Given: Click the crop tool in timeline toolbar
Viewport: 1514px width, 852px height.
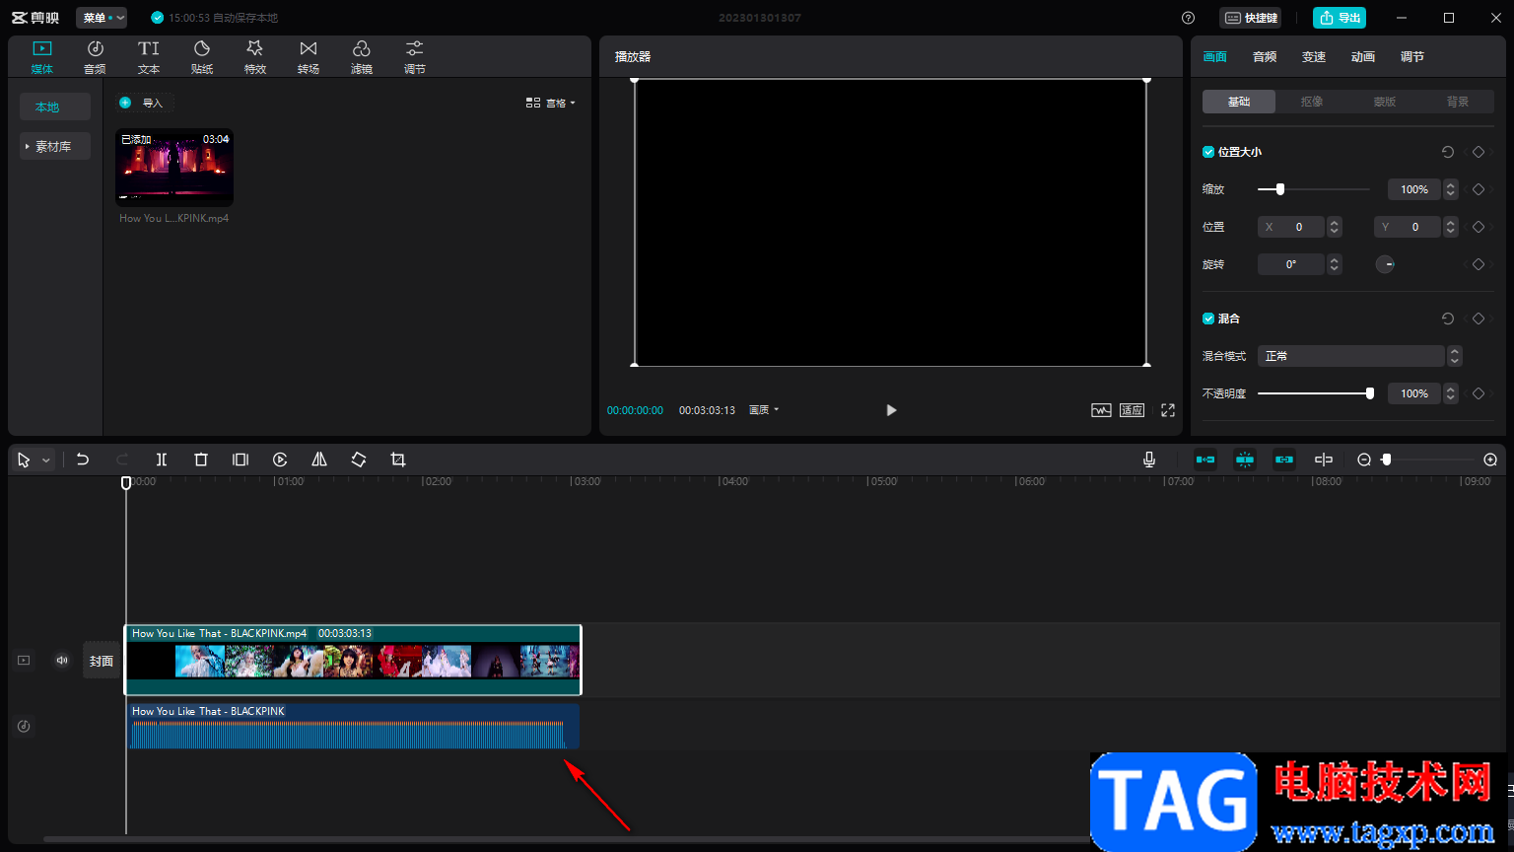Looking at the screenshot, I should [398, 460].
